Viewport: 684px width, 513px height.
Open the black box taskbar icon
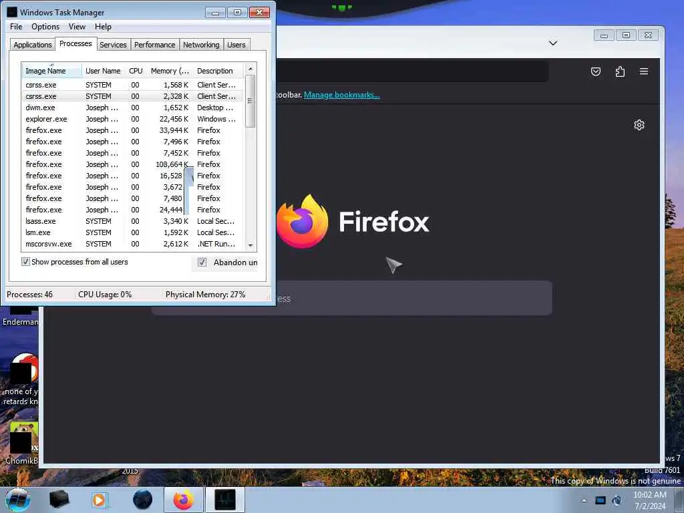point(59,500)
